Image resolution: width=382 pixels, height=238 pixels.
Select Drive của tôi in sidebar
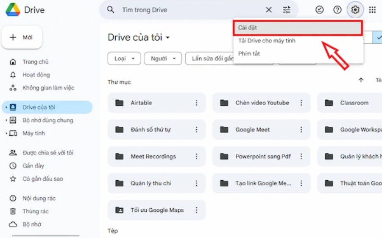click(x=47, y=107)
